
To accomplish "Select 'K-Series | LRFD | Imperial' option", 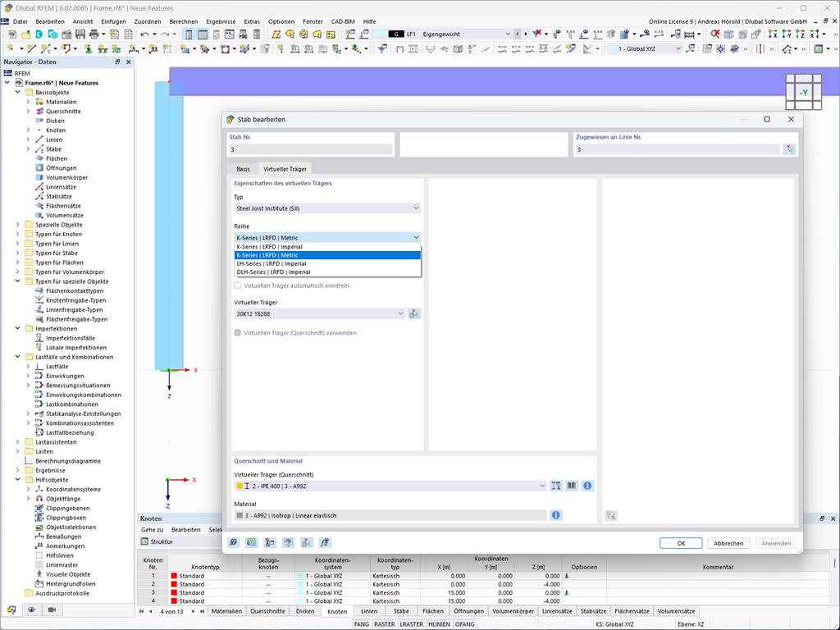I will point(327,247).
